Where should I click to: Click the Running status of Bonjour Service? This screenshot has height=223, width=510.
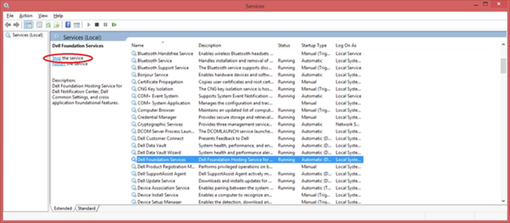click(286, 75)
